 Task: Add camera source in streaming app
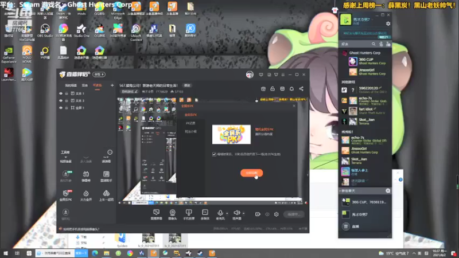[x=173, y=214]
